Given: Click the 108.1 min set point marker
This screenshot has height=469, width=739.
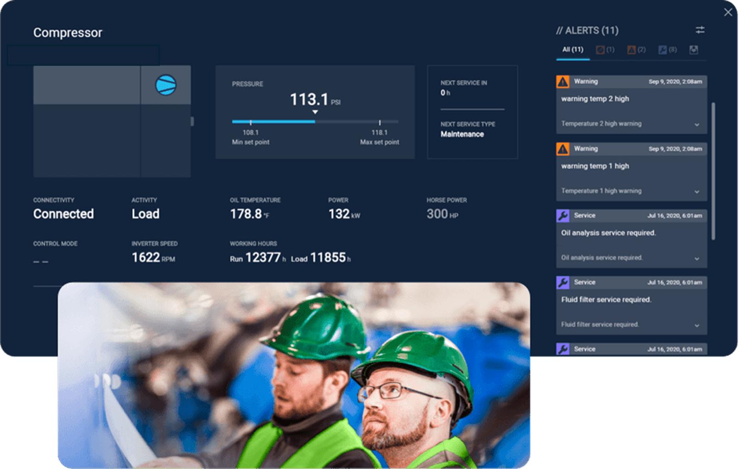Looking at the screenshot, I should [251, 123].
